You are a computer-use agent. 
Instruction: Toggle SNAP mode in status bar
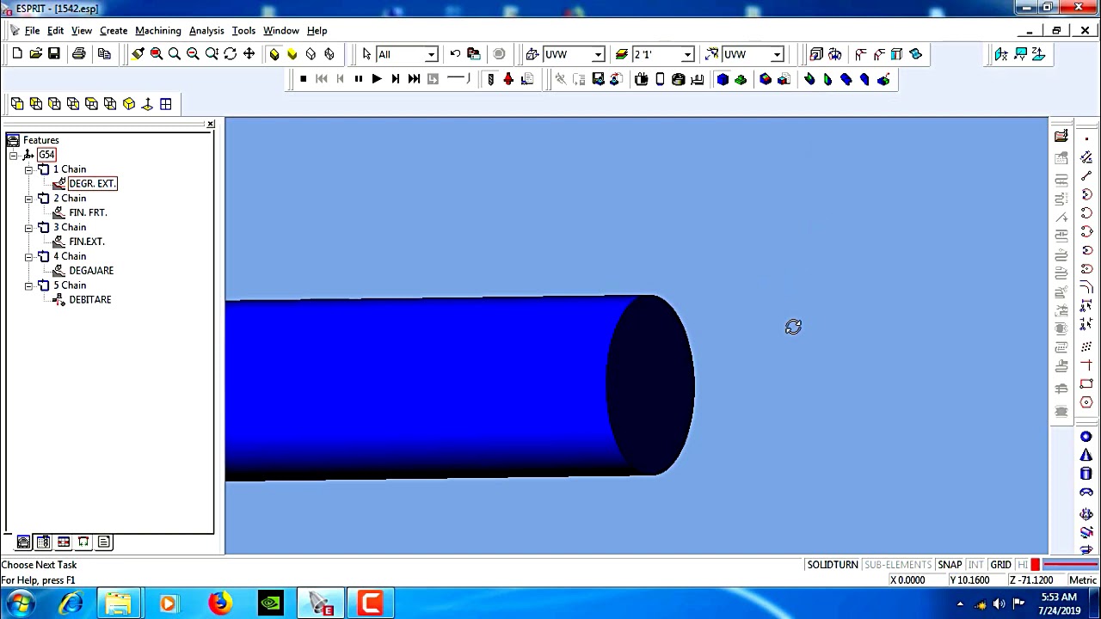[x=950, y=565]
